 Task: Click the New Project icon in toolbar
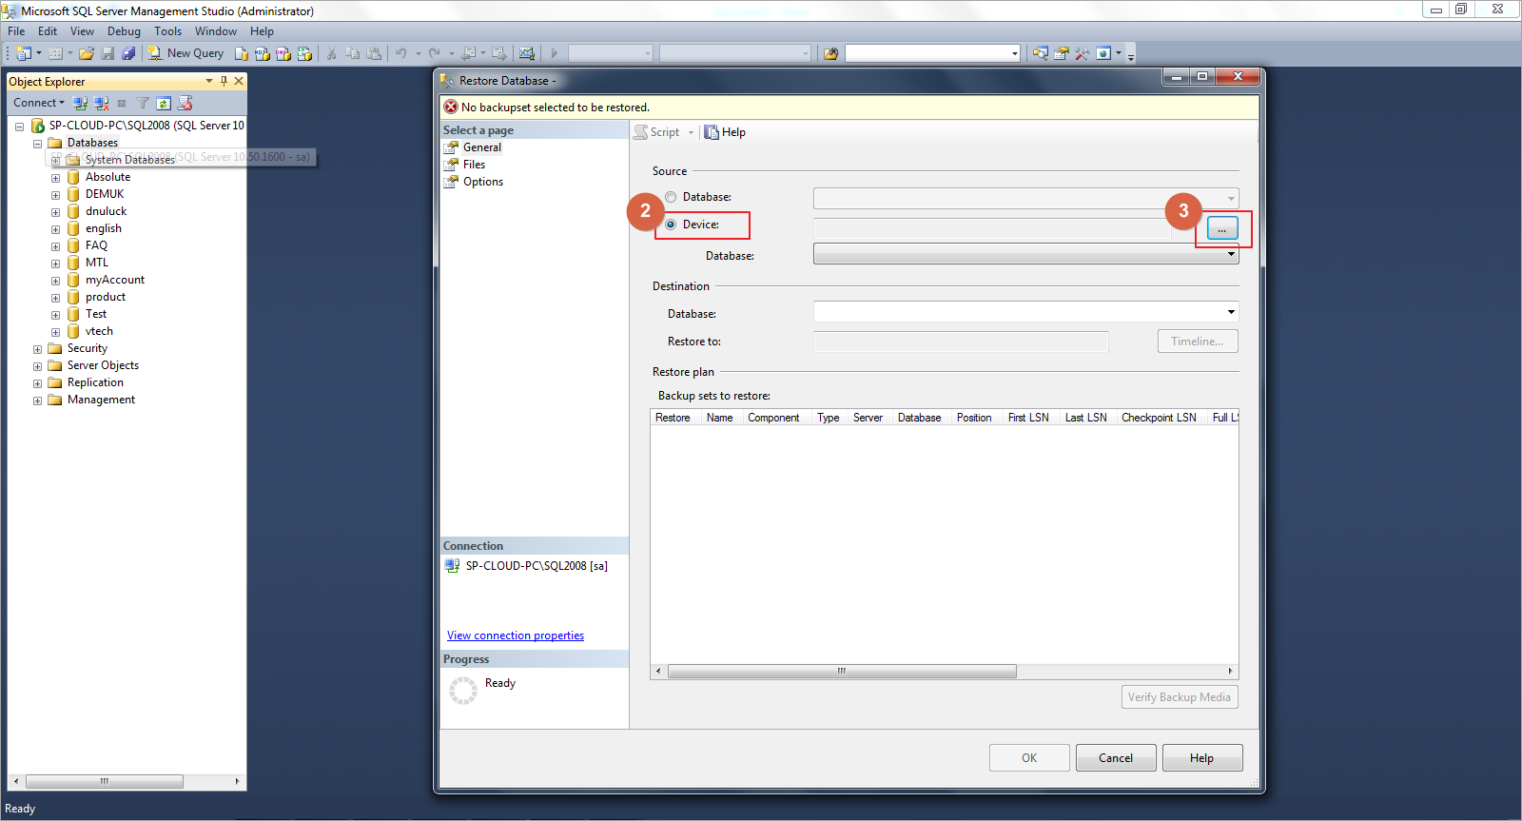click(24, 53)
